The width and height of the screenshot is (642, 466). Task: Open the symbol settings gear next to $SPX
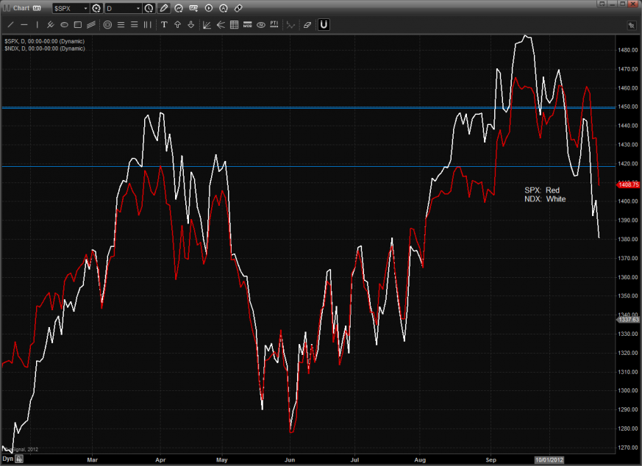pos(96,8)
